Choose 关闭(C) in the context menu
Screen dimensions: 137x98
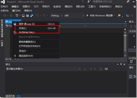click(36, 28)
